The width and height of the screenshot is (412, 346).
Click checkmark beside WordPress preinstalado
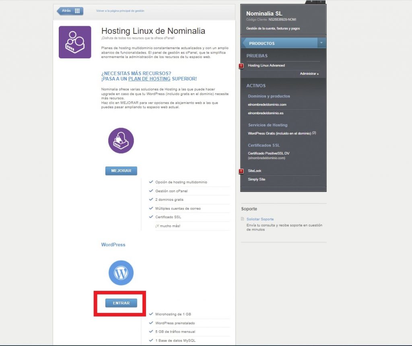tap(151, 323)
